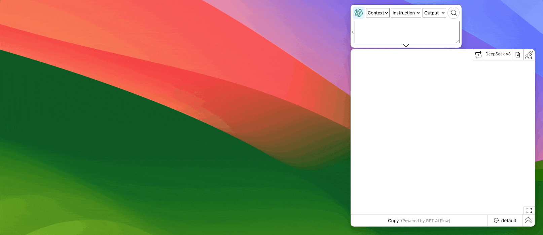Open the Output dropdown
The width and height of the screenshot is (543, 235).
coord(434,13)
